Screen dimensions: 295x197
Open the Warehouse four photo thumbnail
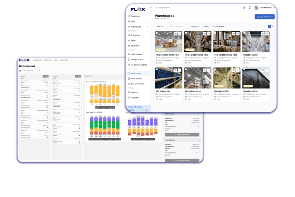point(227,78)
